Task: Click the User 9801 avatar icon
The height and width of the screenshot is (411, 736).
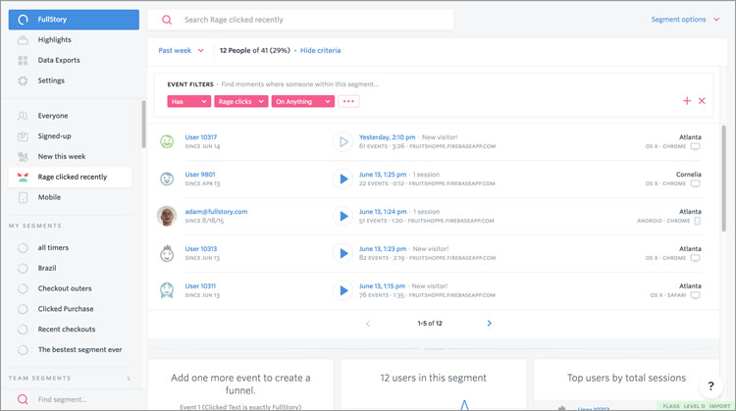Action: pyautogui.click(x=168, y=179)
